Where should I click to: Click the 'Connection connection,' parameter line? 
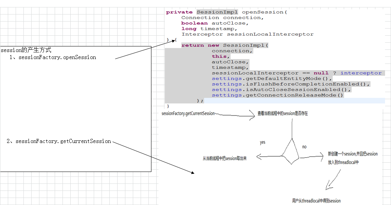tap(222, 18)
